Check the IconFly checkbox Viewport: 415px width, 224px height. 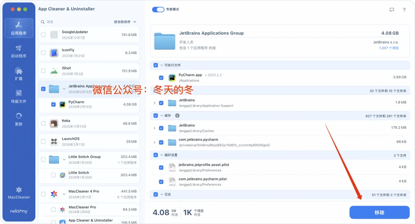(43, 53)
